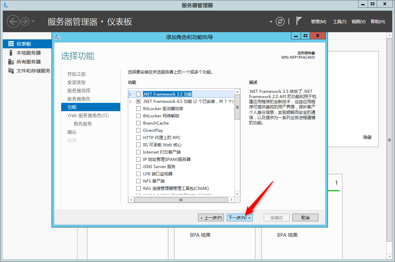The width and height of the screenshot is (395, 262).
Task: Click the refresh icon in the header
Action: (x=280, y=21)
